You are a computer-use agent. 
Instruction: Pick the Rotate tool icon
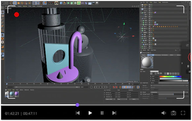pyautogui.click(x=22, y=3)
